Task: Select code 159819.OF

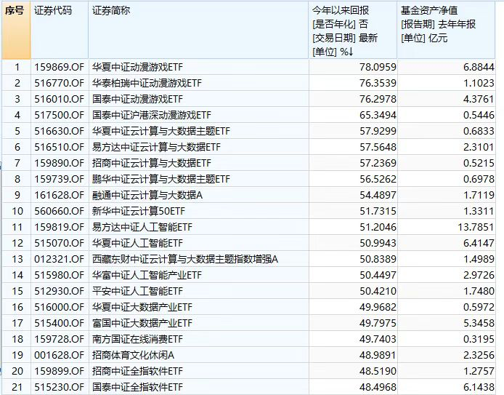Action: click(x=59, y=227)
